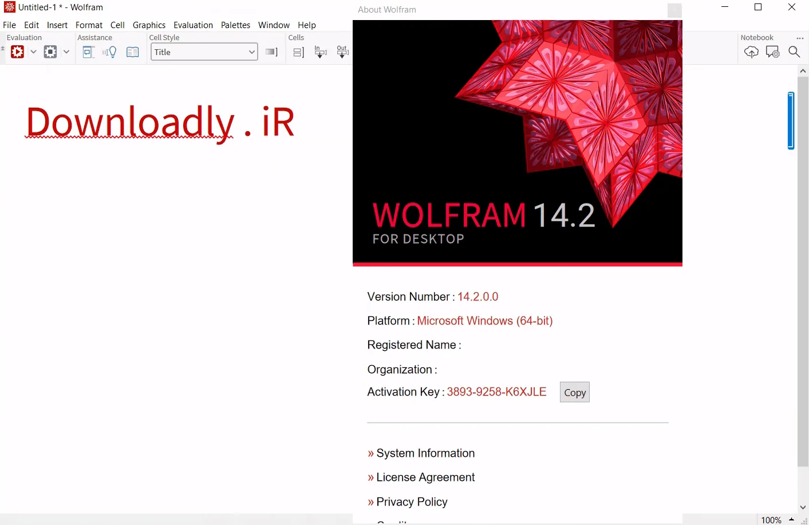Click the scrollbar down arrow
Image resolution: width=809 pixels, height=525 pixels.
point(803,508)
